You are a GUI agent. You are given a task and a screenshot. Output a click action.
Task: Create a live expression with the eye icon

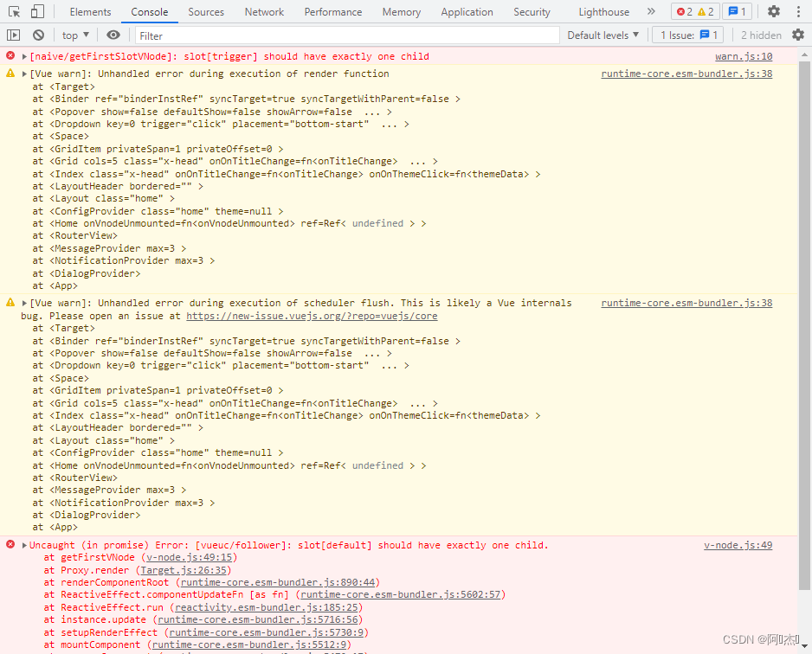coord(113,35)
